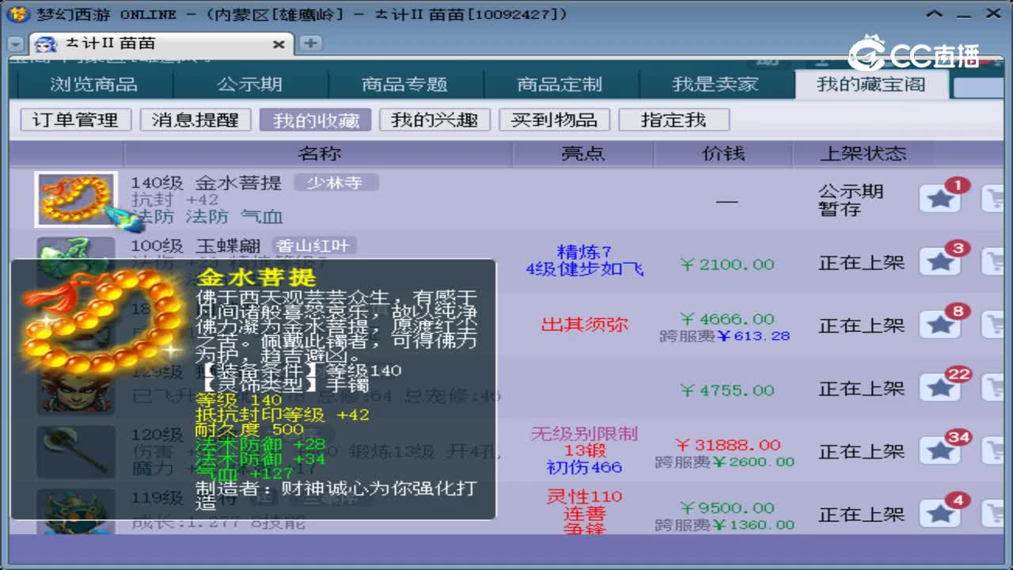The width and height of the screenshot is (1013, 570).
Task: Click favorite star with badge 34
Action: click(939, 450)
